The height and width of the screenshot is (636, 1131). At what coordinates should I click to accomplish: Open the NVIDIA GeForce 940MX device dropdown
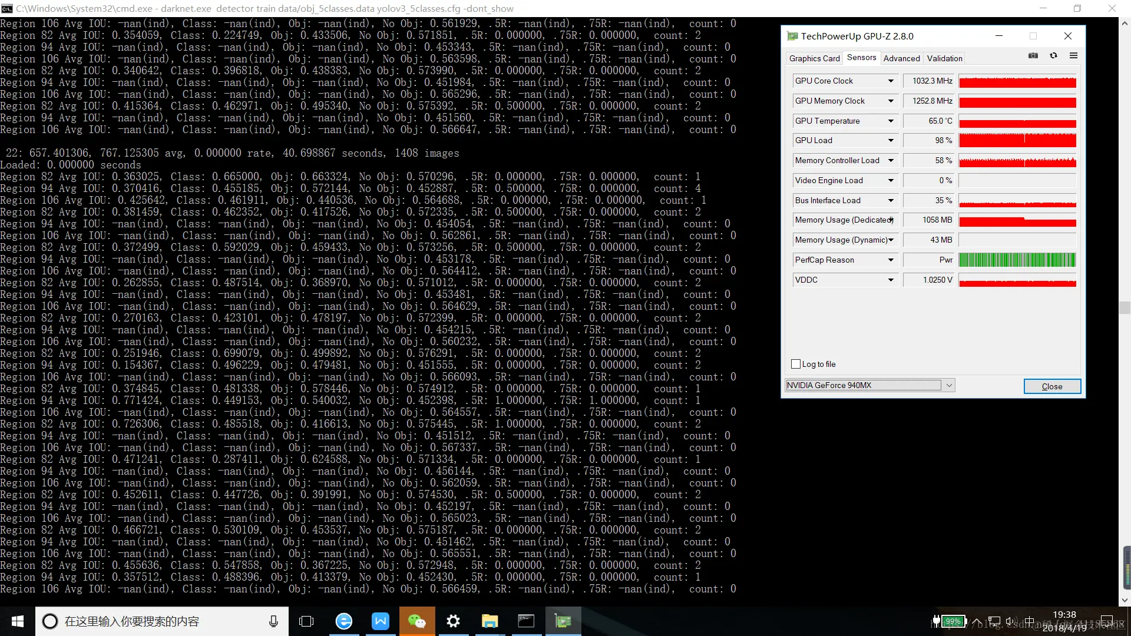pyautogui.click(x=948, y=386)
